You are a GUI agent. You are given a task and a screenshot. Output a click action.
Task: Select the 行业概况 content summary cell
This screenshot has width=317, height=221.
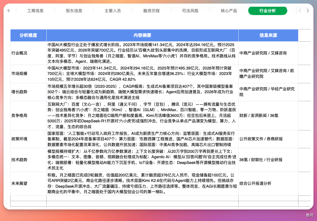(x=143, y=53)
